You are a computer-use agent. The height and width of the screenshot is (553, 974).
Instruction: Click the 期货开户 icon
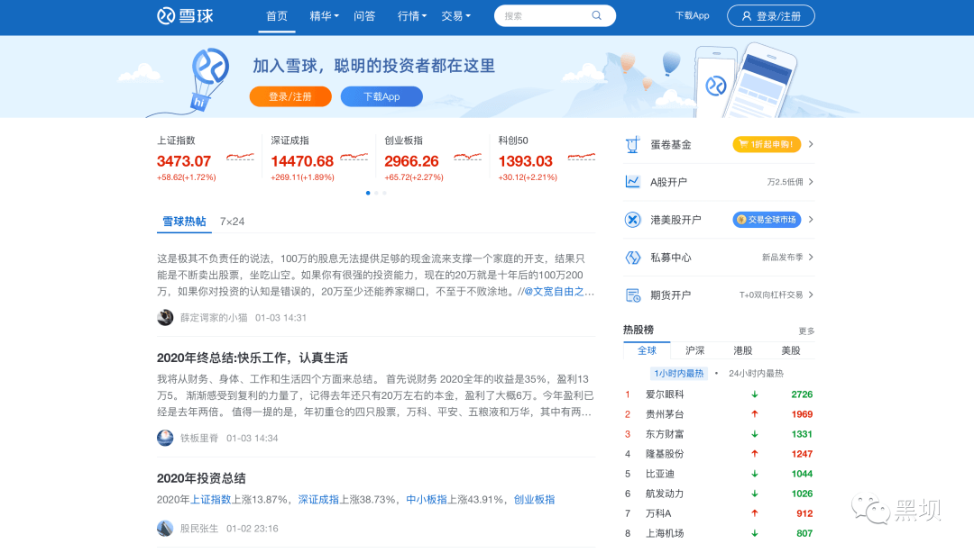(x=632, y=295)
